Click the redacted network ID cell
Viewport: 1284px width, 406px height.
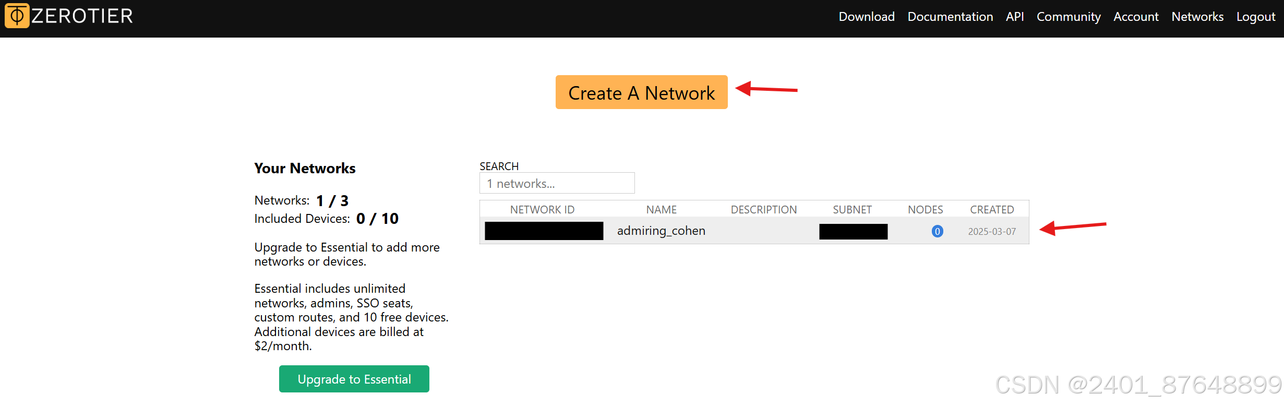coord(544,231)
